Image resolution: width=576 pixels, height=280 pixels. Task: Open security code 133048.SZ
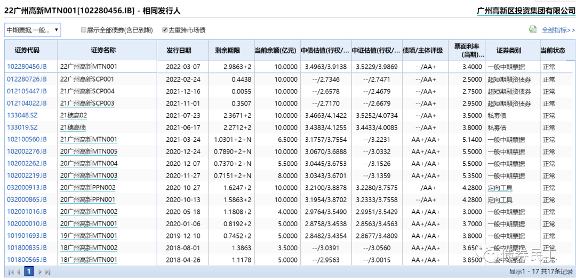pyautogui.click(x=22, y=115)
